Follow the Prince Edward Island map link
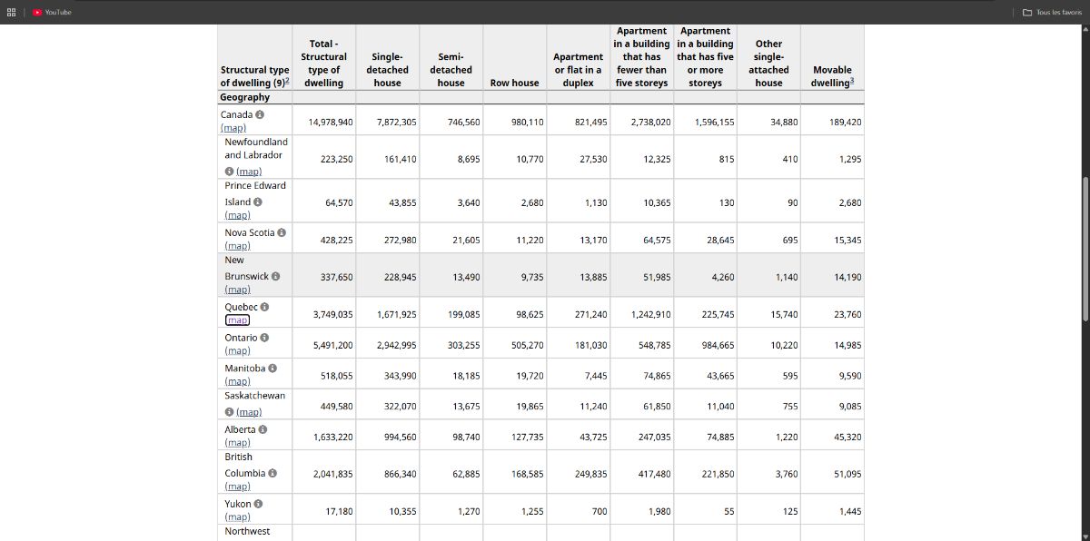The image size is (1090, 541). [x=238, y=215]
